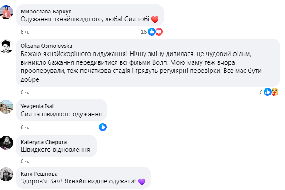Click timestamp under Yevgenia Isai's comment
The width and height of the screenshot is (285, 190).
pyautogui.click(x=25, y=128)
